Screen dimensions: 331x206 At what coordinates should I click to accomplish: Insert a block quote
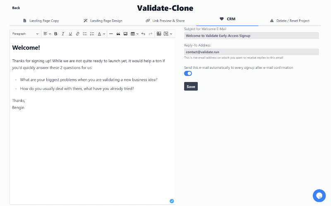tap(118, 34)
